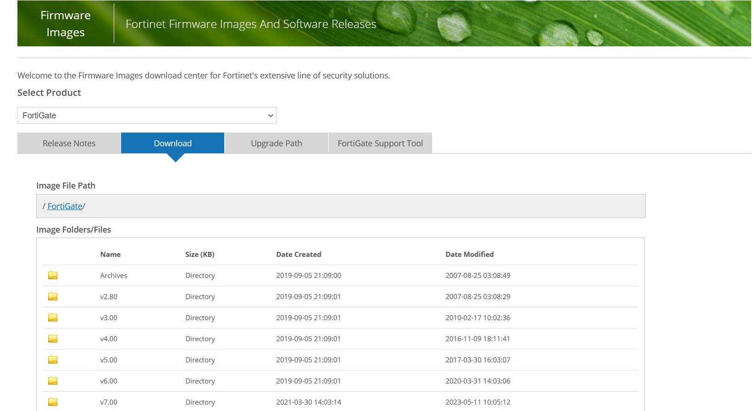Open the v5.00 folder icon
Viewport: 753px width, 411px height.
[53, 360]
